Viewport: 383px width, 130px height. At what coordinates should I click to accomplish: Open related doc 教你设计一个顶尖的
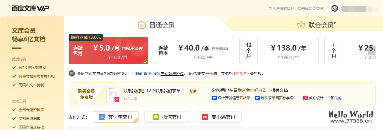[x=327, y=98]
